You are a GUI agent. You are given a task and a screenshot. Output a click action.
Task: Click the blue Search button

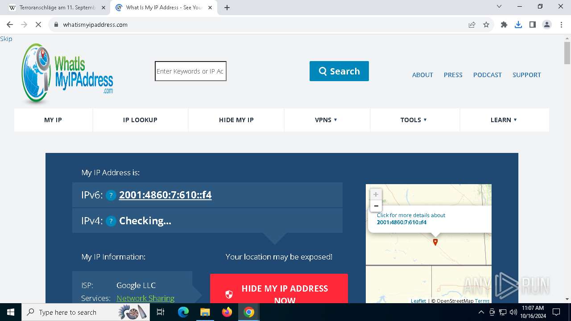tap(339, 71)
